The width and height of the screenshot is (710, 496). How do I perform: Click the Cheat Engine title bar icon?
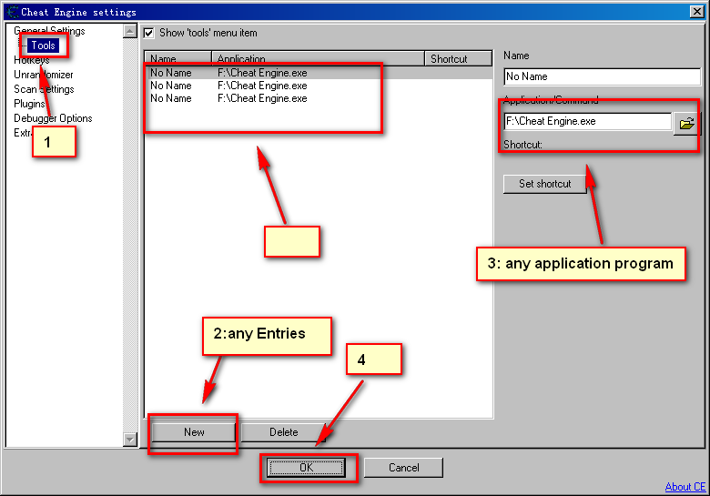pos(12,12)
